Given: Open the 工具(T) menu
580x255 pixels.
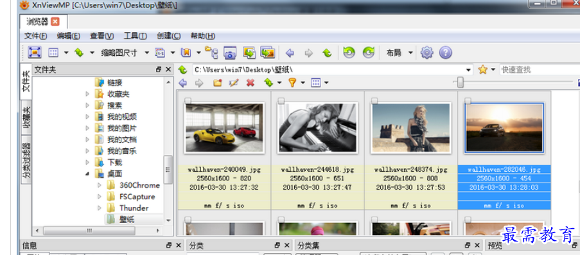Looking at the screenshot, I should click(135, 36).
